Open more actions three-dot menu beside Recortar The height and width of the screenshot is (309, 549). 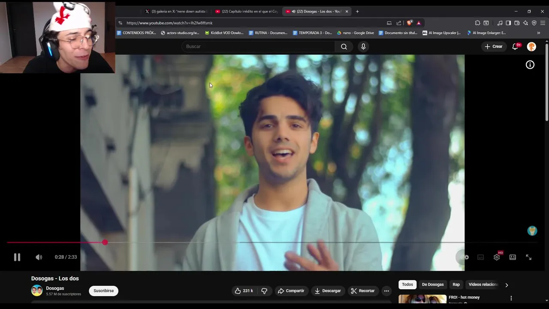pos(386,291)
